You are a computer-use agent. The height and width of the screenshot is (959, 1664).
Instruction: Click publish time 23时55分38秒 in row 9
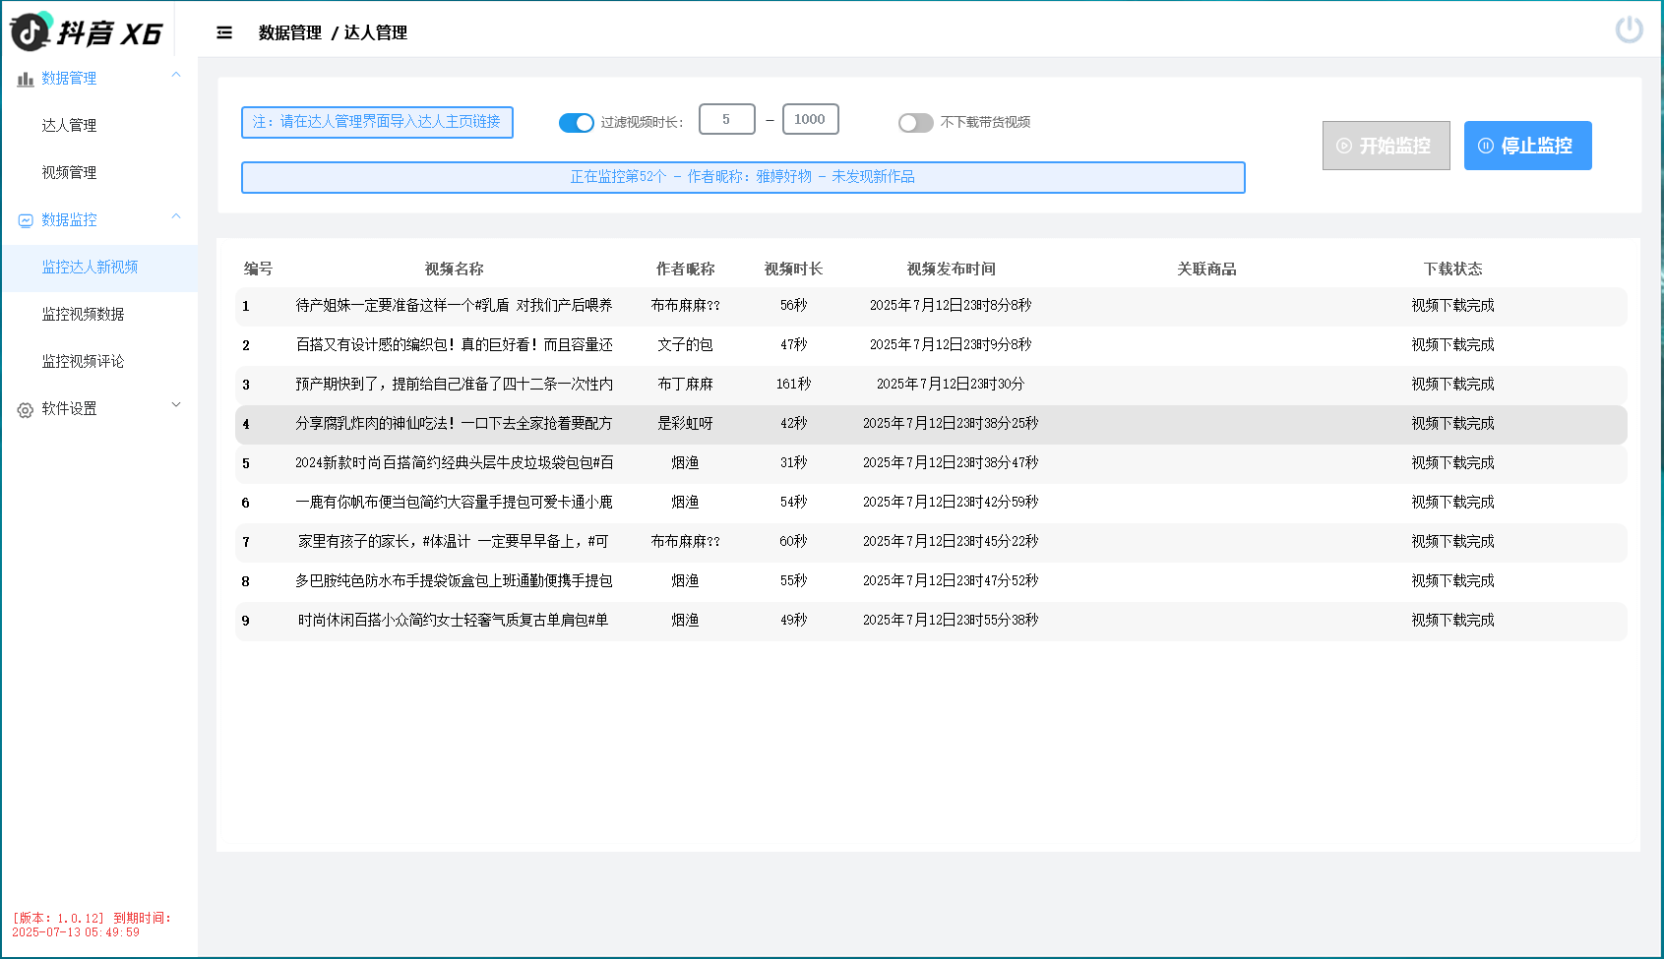952,621
